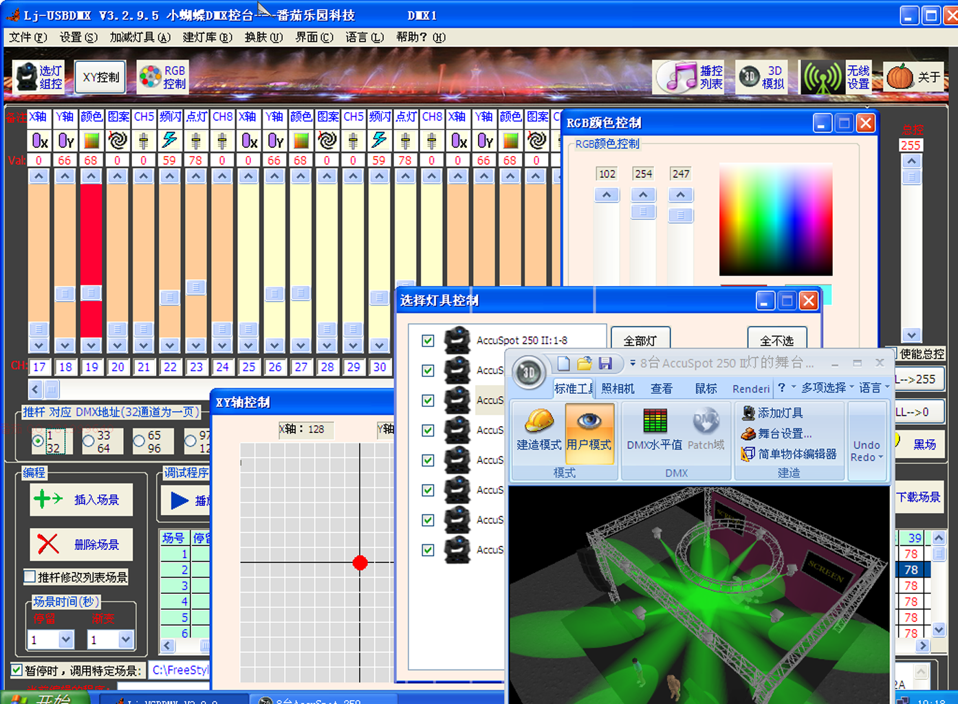This screenshot has height=704, width=958.
Task: Click 黑场 blackout button
Action: (922, 444)
